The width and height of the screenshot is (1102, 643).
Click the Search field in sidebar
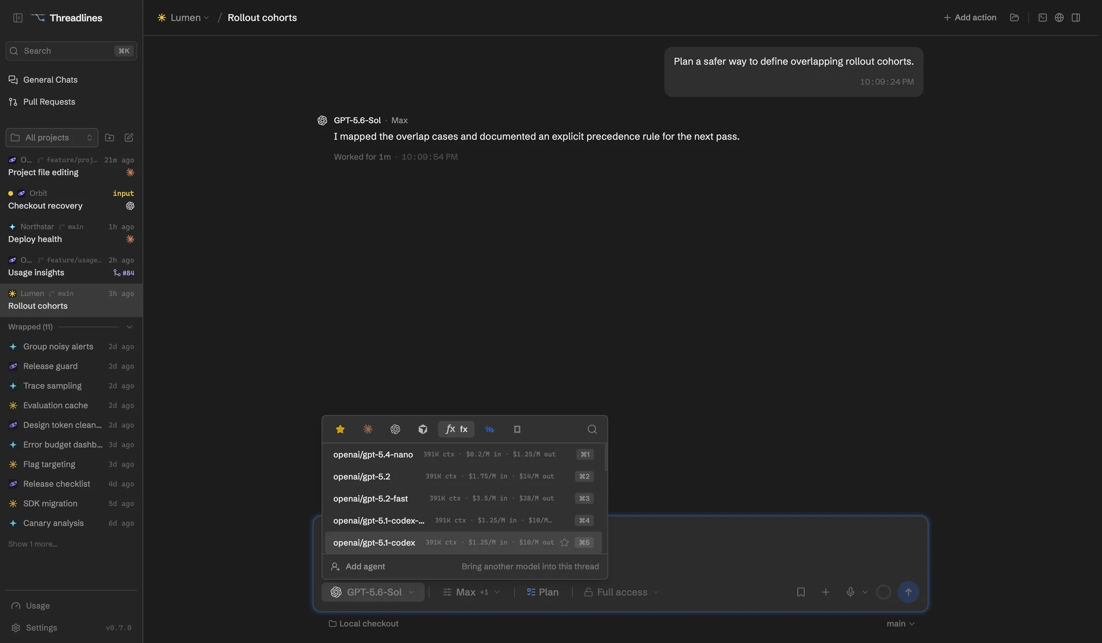pos(71,51)
